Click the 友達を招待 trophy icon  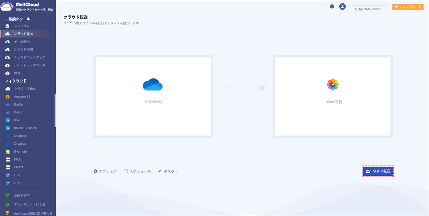click(7, 196)
